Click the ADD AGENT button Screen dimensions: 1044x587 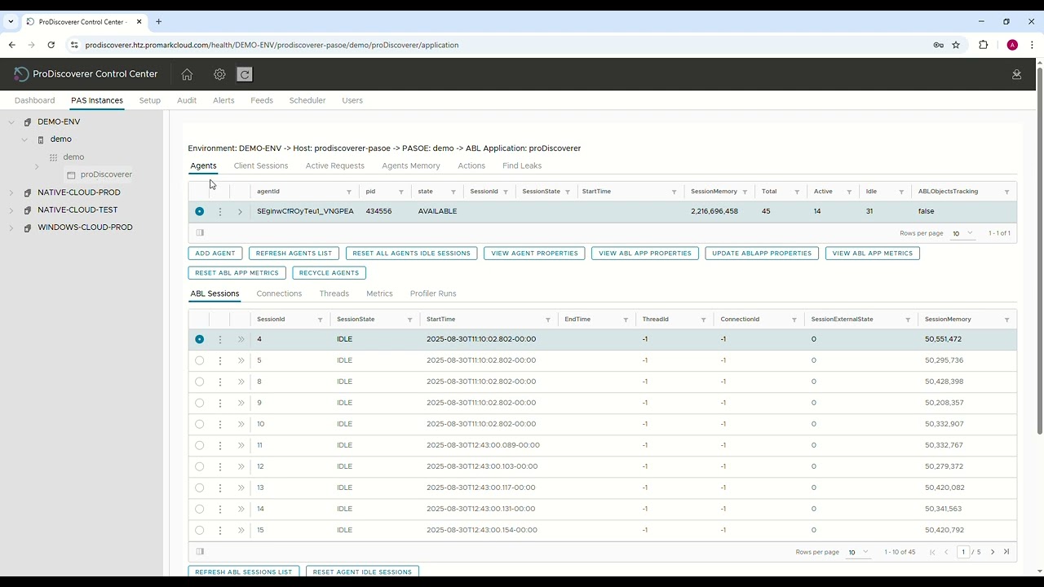pos(215,254)
